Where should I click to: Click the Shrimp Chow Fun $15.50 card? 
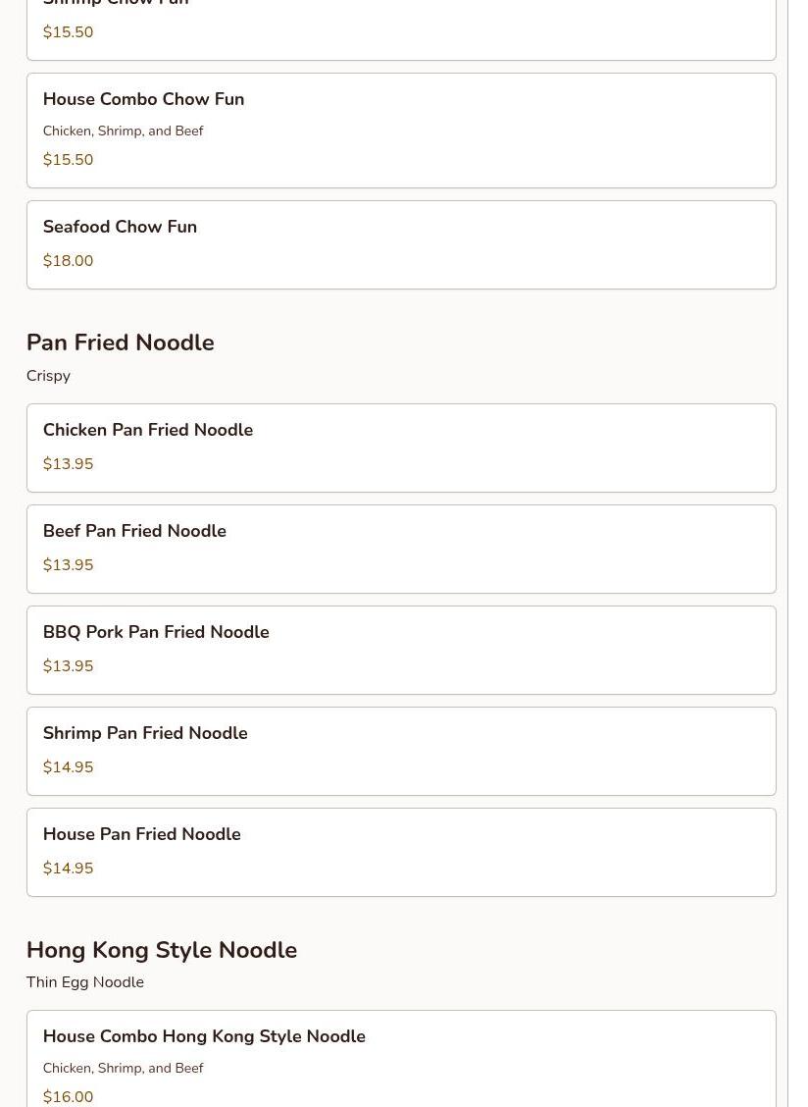401,29
